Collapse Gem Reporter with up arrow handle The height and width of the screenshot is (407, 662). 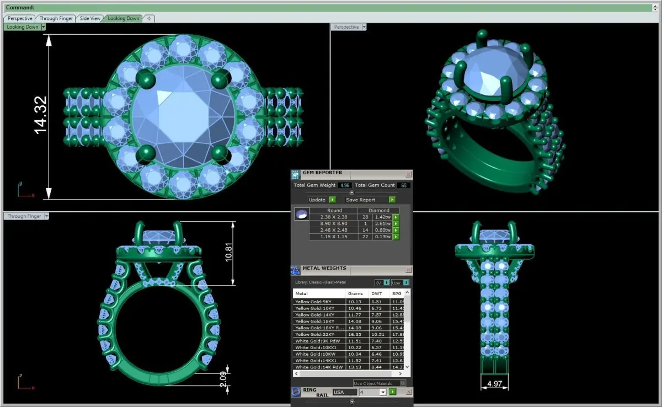tap(352, 192)
